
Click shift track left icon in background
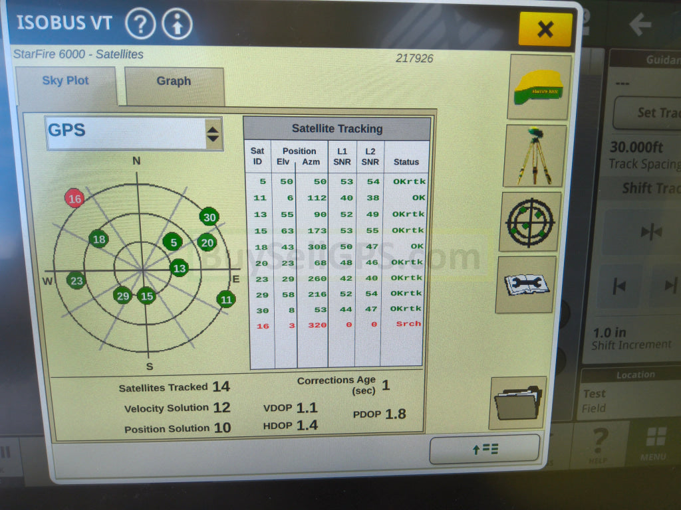tap(619, 286)
